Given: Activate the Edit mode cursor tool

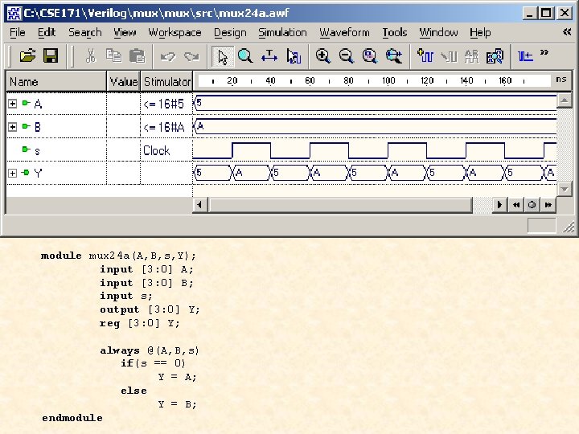Looking at the screenshot, I should point(294,56).
